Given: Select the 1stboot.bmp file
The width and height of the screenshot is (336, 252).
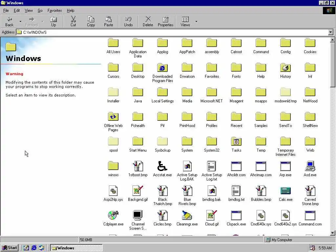Looking at the screenshot, I should tap(138, 169).
